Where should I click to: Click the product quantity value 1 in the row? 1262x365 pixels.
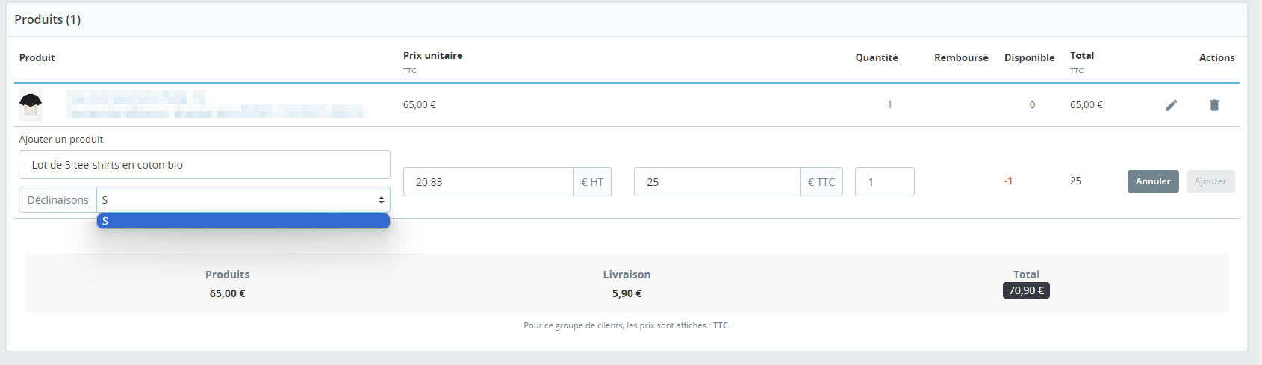[889, 105]
